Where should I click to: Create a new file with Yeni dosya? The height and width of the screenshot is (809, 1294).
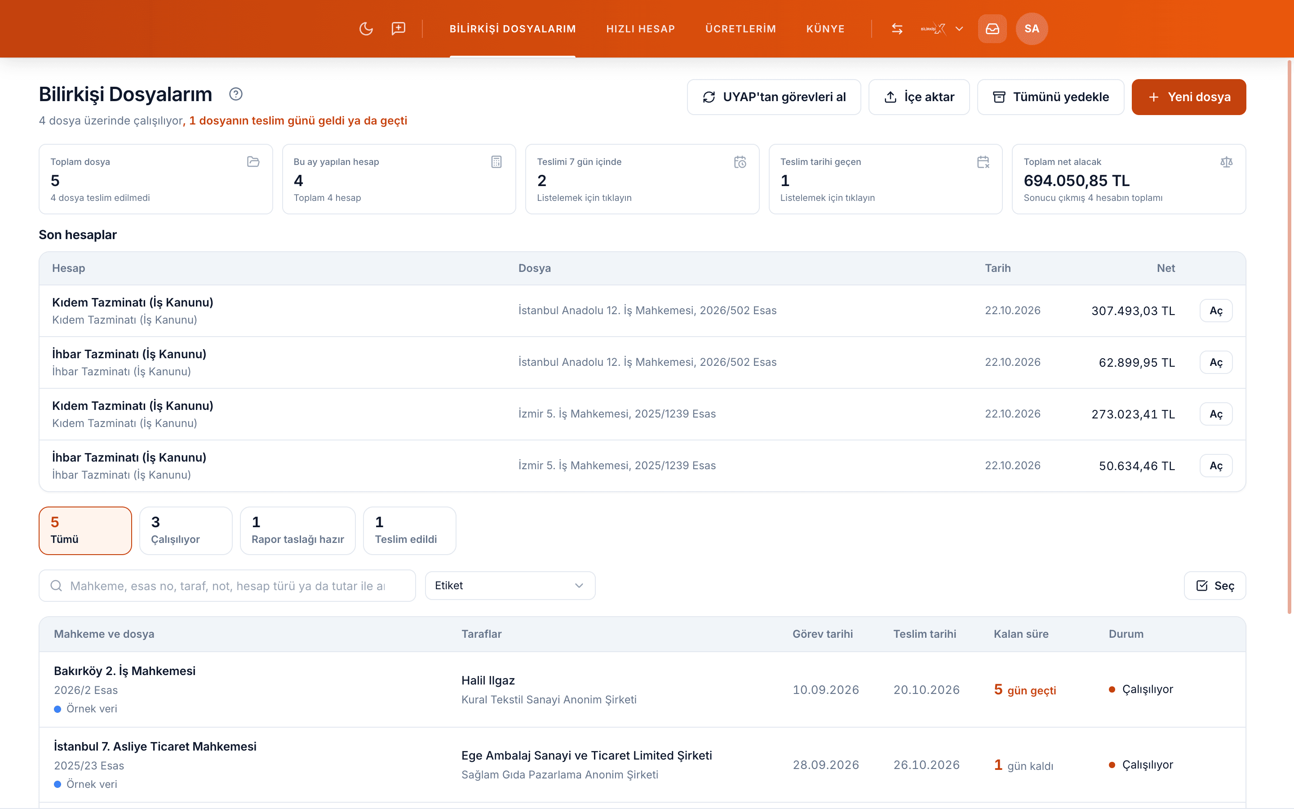(x=1189, y=97)
